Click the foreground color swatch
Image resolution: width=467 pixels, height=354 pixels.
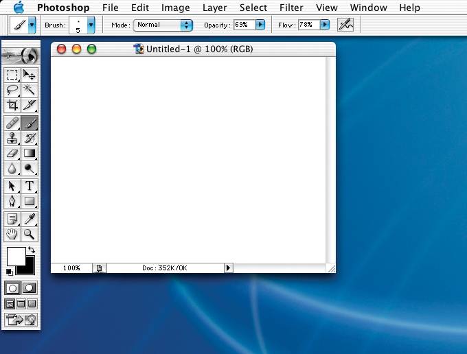(x=15, y=257)
